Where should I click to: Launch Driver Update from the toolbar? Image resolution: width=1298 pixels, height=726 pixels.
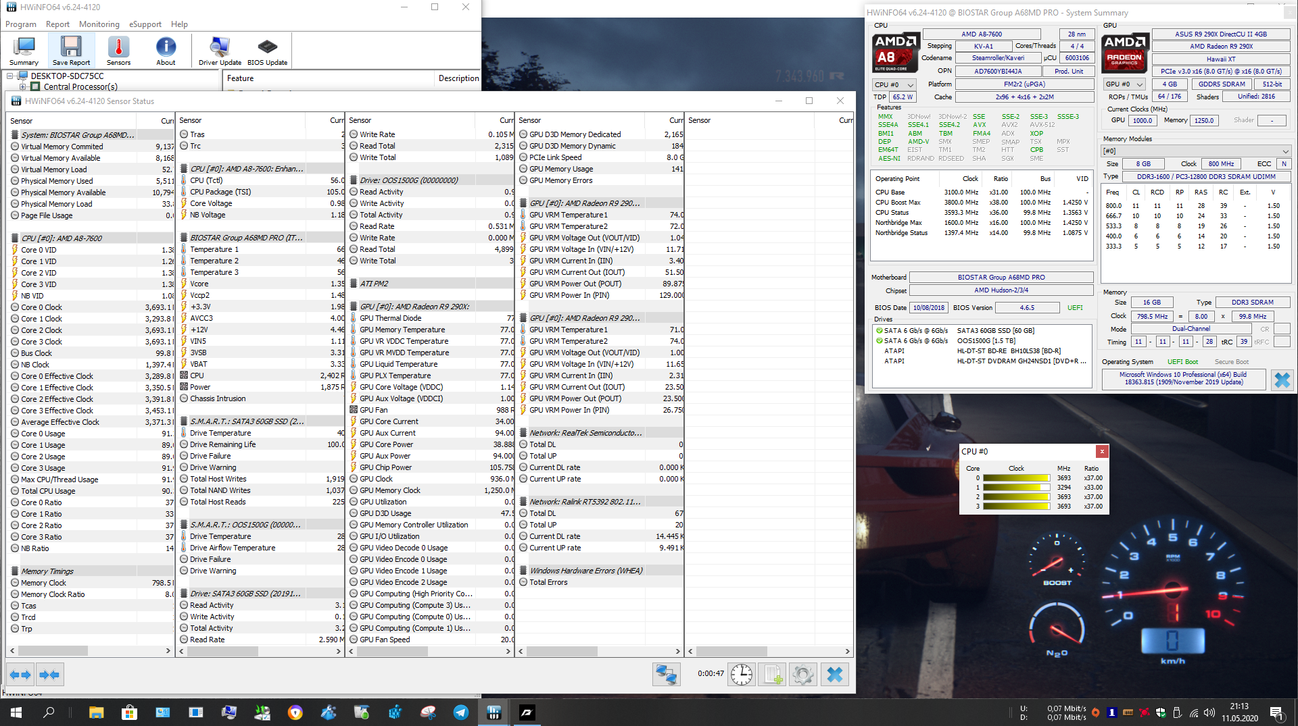[220, 51]
